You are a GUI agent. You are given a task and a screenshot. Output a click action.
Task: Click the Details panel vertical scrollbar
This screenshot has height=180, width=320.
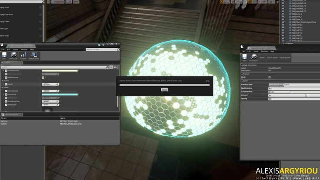[x=117, y=101]
